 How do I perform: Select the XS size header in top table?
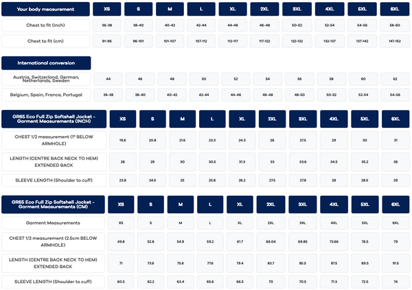107,9
